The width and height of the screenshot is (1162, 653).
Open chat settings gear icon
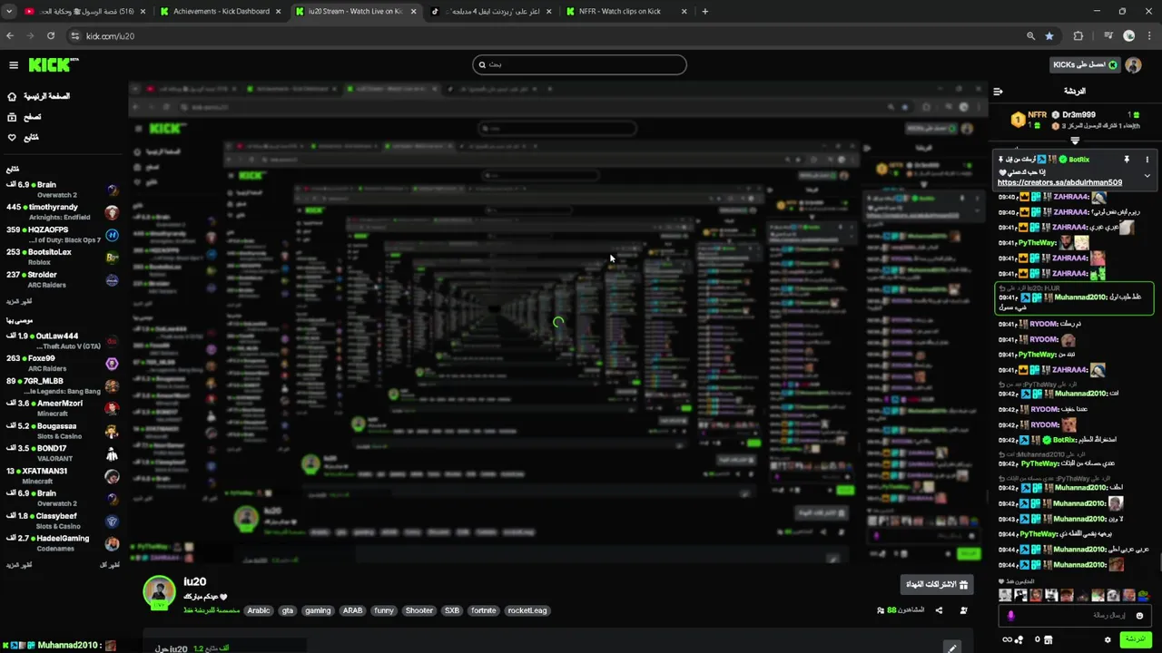(x=1108, y=640)
